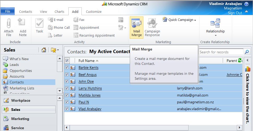Click the Add Note icon
253x131 pixels.
click(21, 22)
